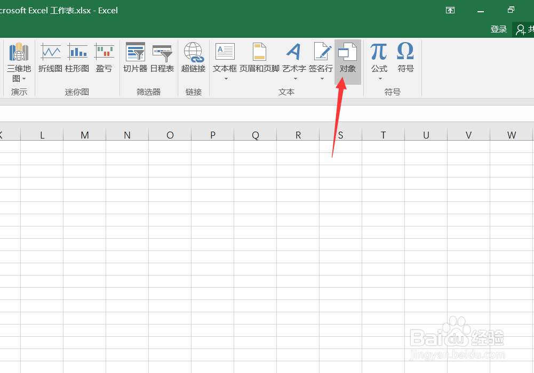Click the 登录 sign-in link
Viewport: 534px width, 373px height.
coord(498,29)
